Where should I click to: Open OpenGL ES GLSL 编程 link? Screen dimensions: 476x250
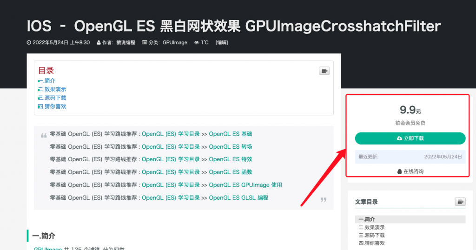pos(238,197)
